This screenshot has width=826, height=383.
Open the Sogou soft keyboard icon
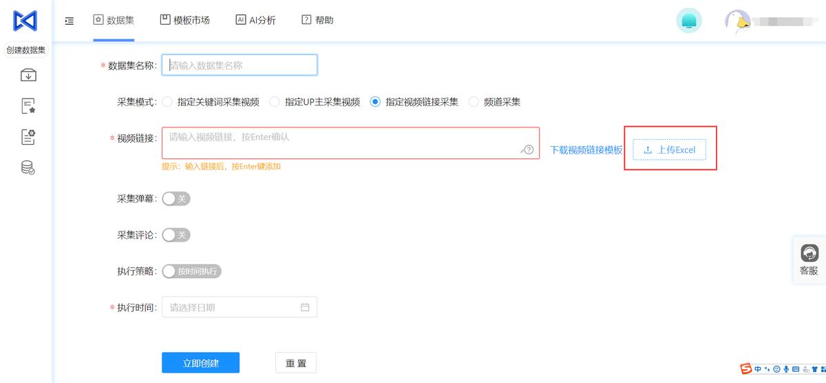tap(795, 370)
